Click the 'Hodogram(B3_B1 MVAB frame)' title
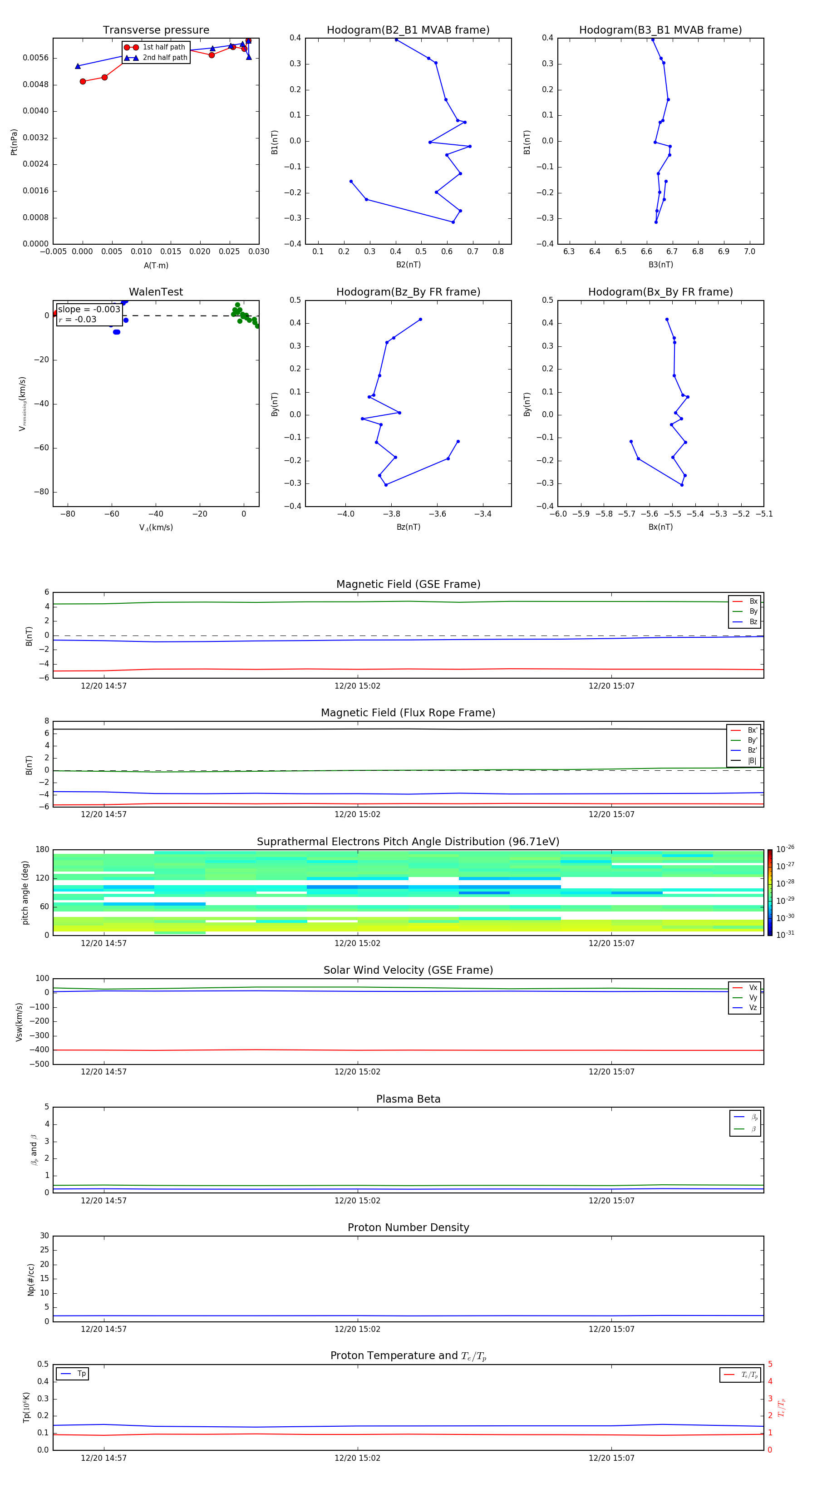 tap(660, 30)
